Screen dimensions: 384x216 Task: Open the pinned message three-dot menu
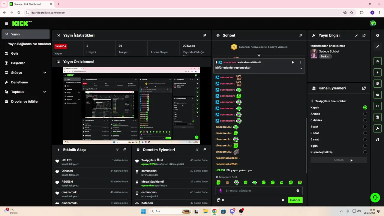click(x=301, y=62)
